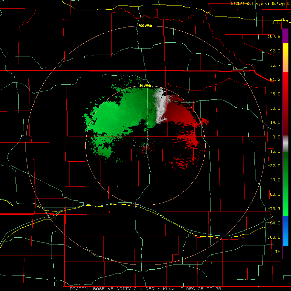Click the -32.0 scale value

tap(274, 166)
